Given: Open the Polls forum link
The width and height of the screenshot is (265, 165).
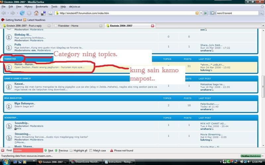Looking at the screenshot, I should tap(18, 45).
